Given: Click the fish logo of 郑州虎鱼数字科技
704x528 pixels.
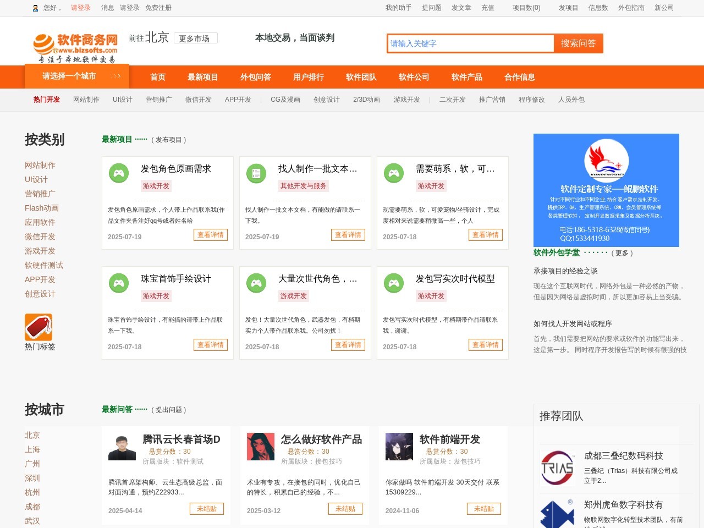Looking at the screenshot, I should point(558,514).
